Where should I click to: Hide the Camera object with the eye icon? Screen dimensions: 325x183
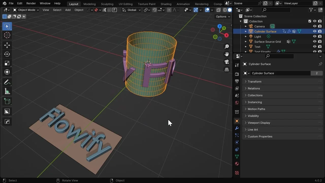tap(315, 26)
